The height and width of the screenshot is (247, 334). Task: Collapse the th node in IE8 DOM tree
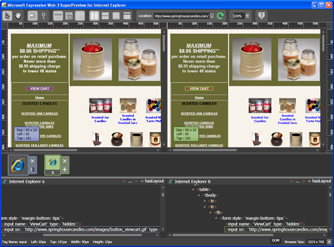pos(210,213)
